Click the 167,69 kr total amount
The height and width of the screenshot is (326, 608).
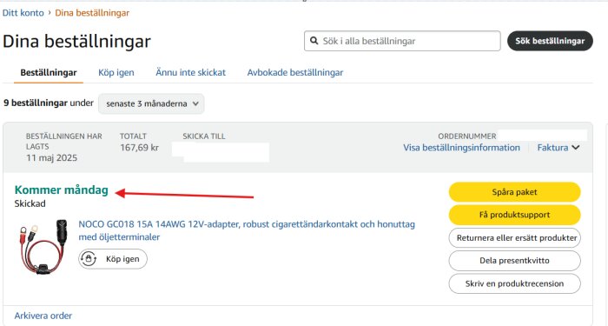coord(139,148)
